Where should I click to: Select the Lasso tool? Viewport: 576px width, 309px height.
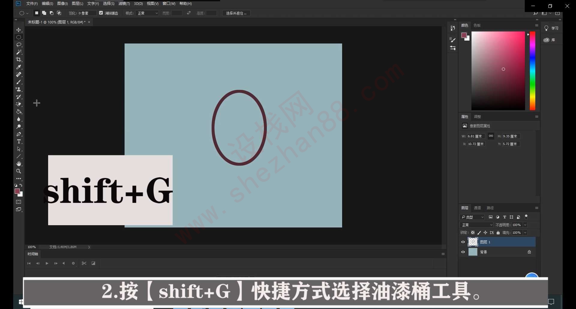(x=19, y=45)
